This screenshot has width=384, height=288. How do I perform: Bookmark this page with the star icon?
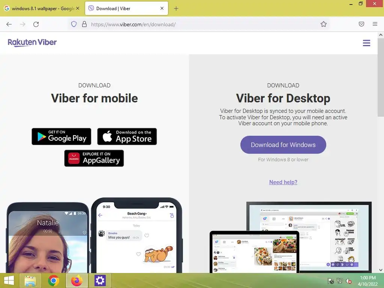pos(324,24)
